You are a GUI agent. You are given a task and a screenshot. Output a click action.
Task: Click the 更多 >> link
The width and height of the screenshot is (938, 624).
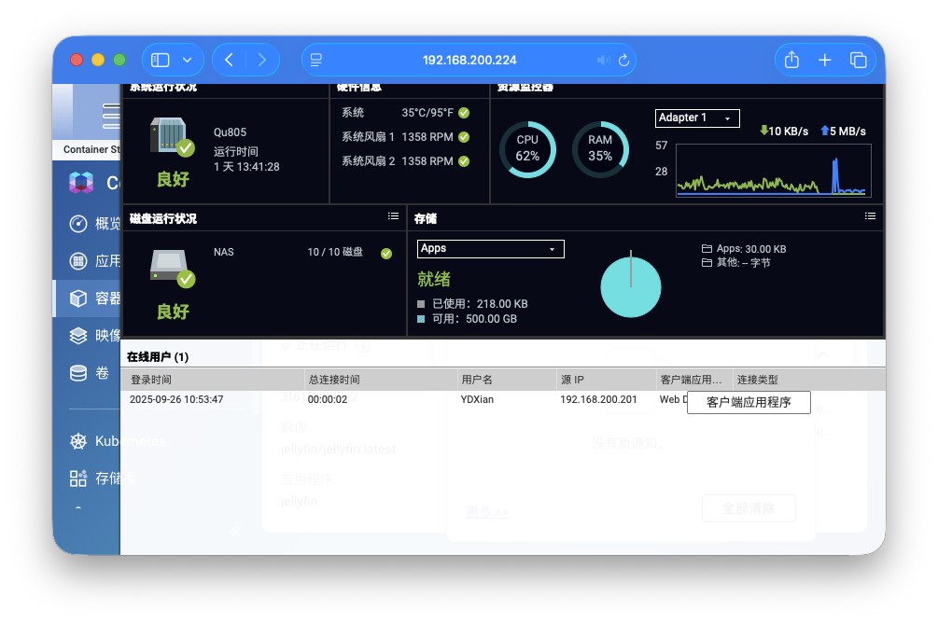click(485, 511)
